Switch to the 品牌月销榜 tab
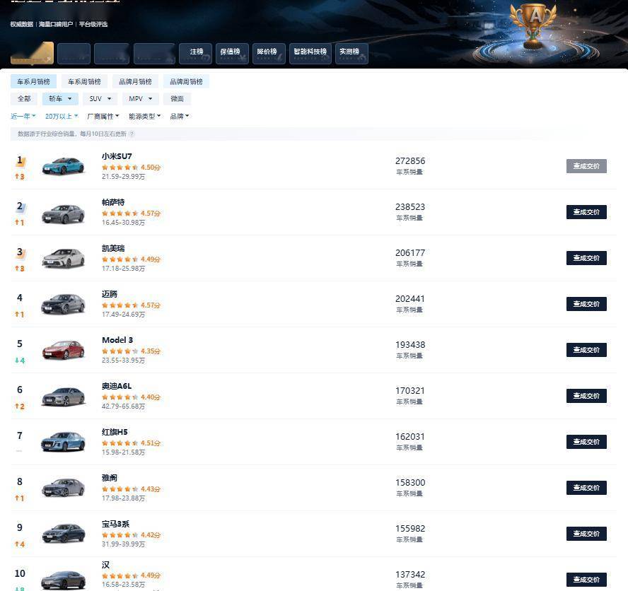Image resolution: width=628 pixels, height=591 pixels. (x=135, y=82)
